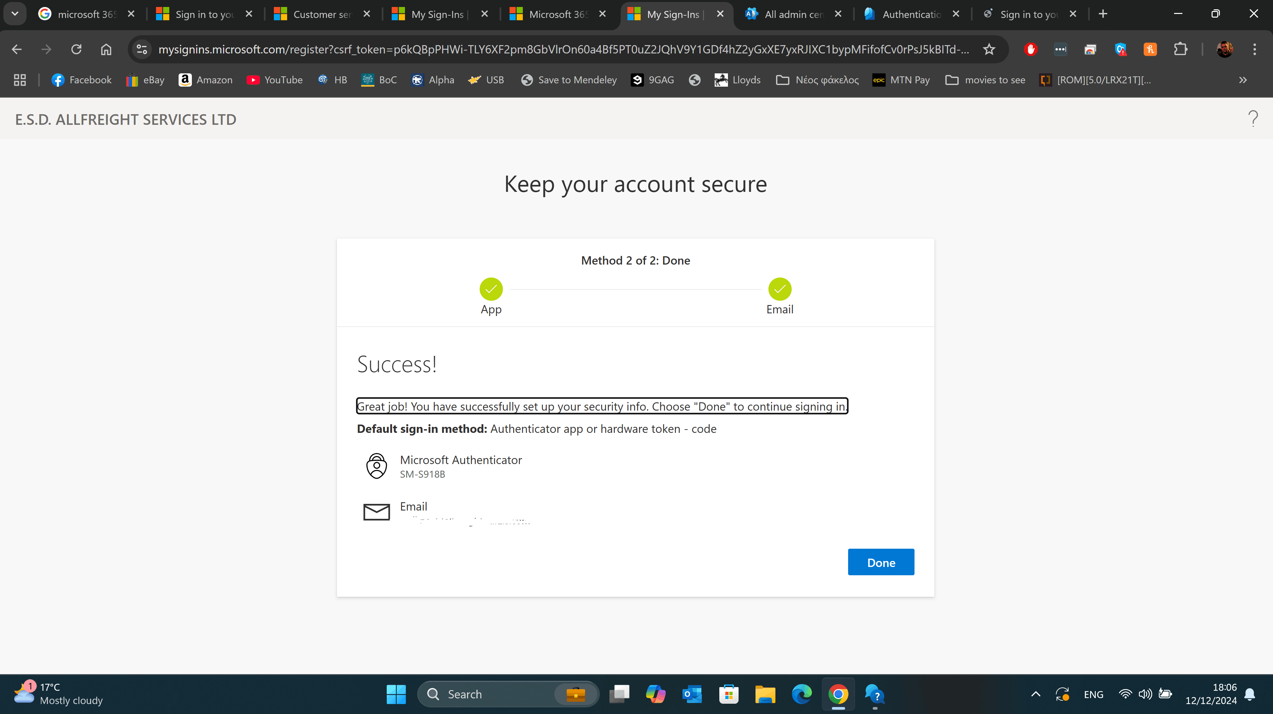Click the Microsoft Authenticator lock icon
The width and height of the screenshot is (1273, 714).
click(376, 466)
